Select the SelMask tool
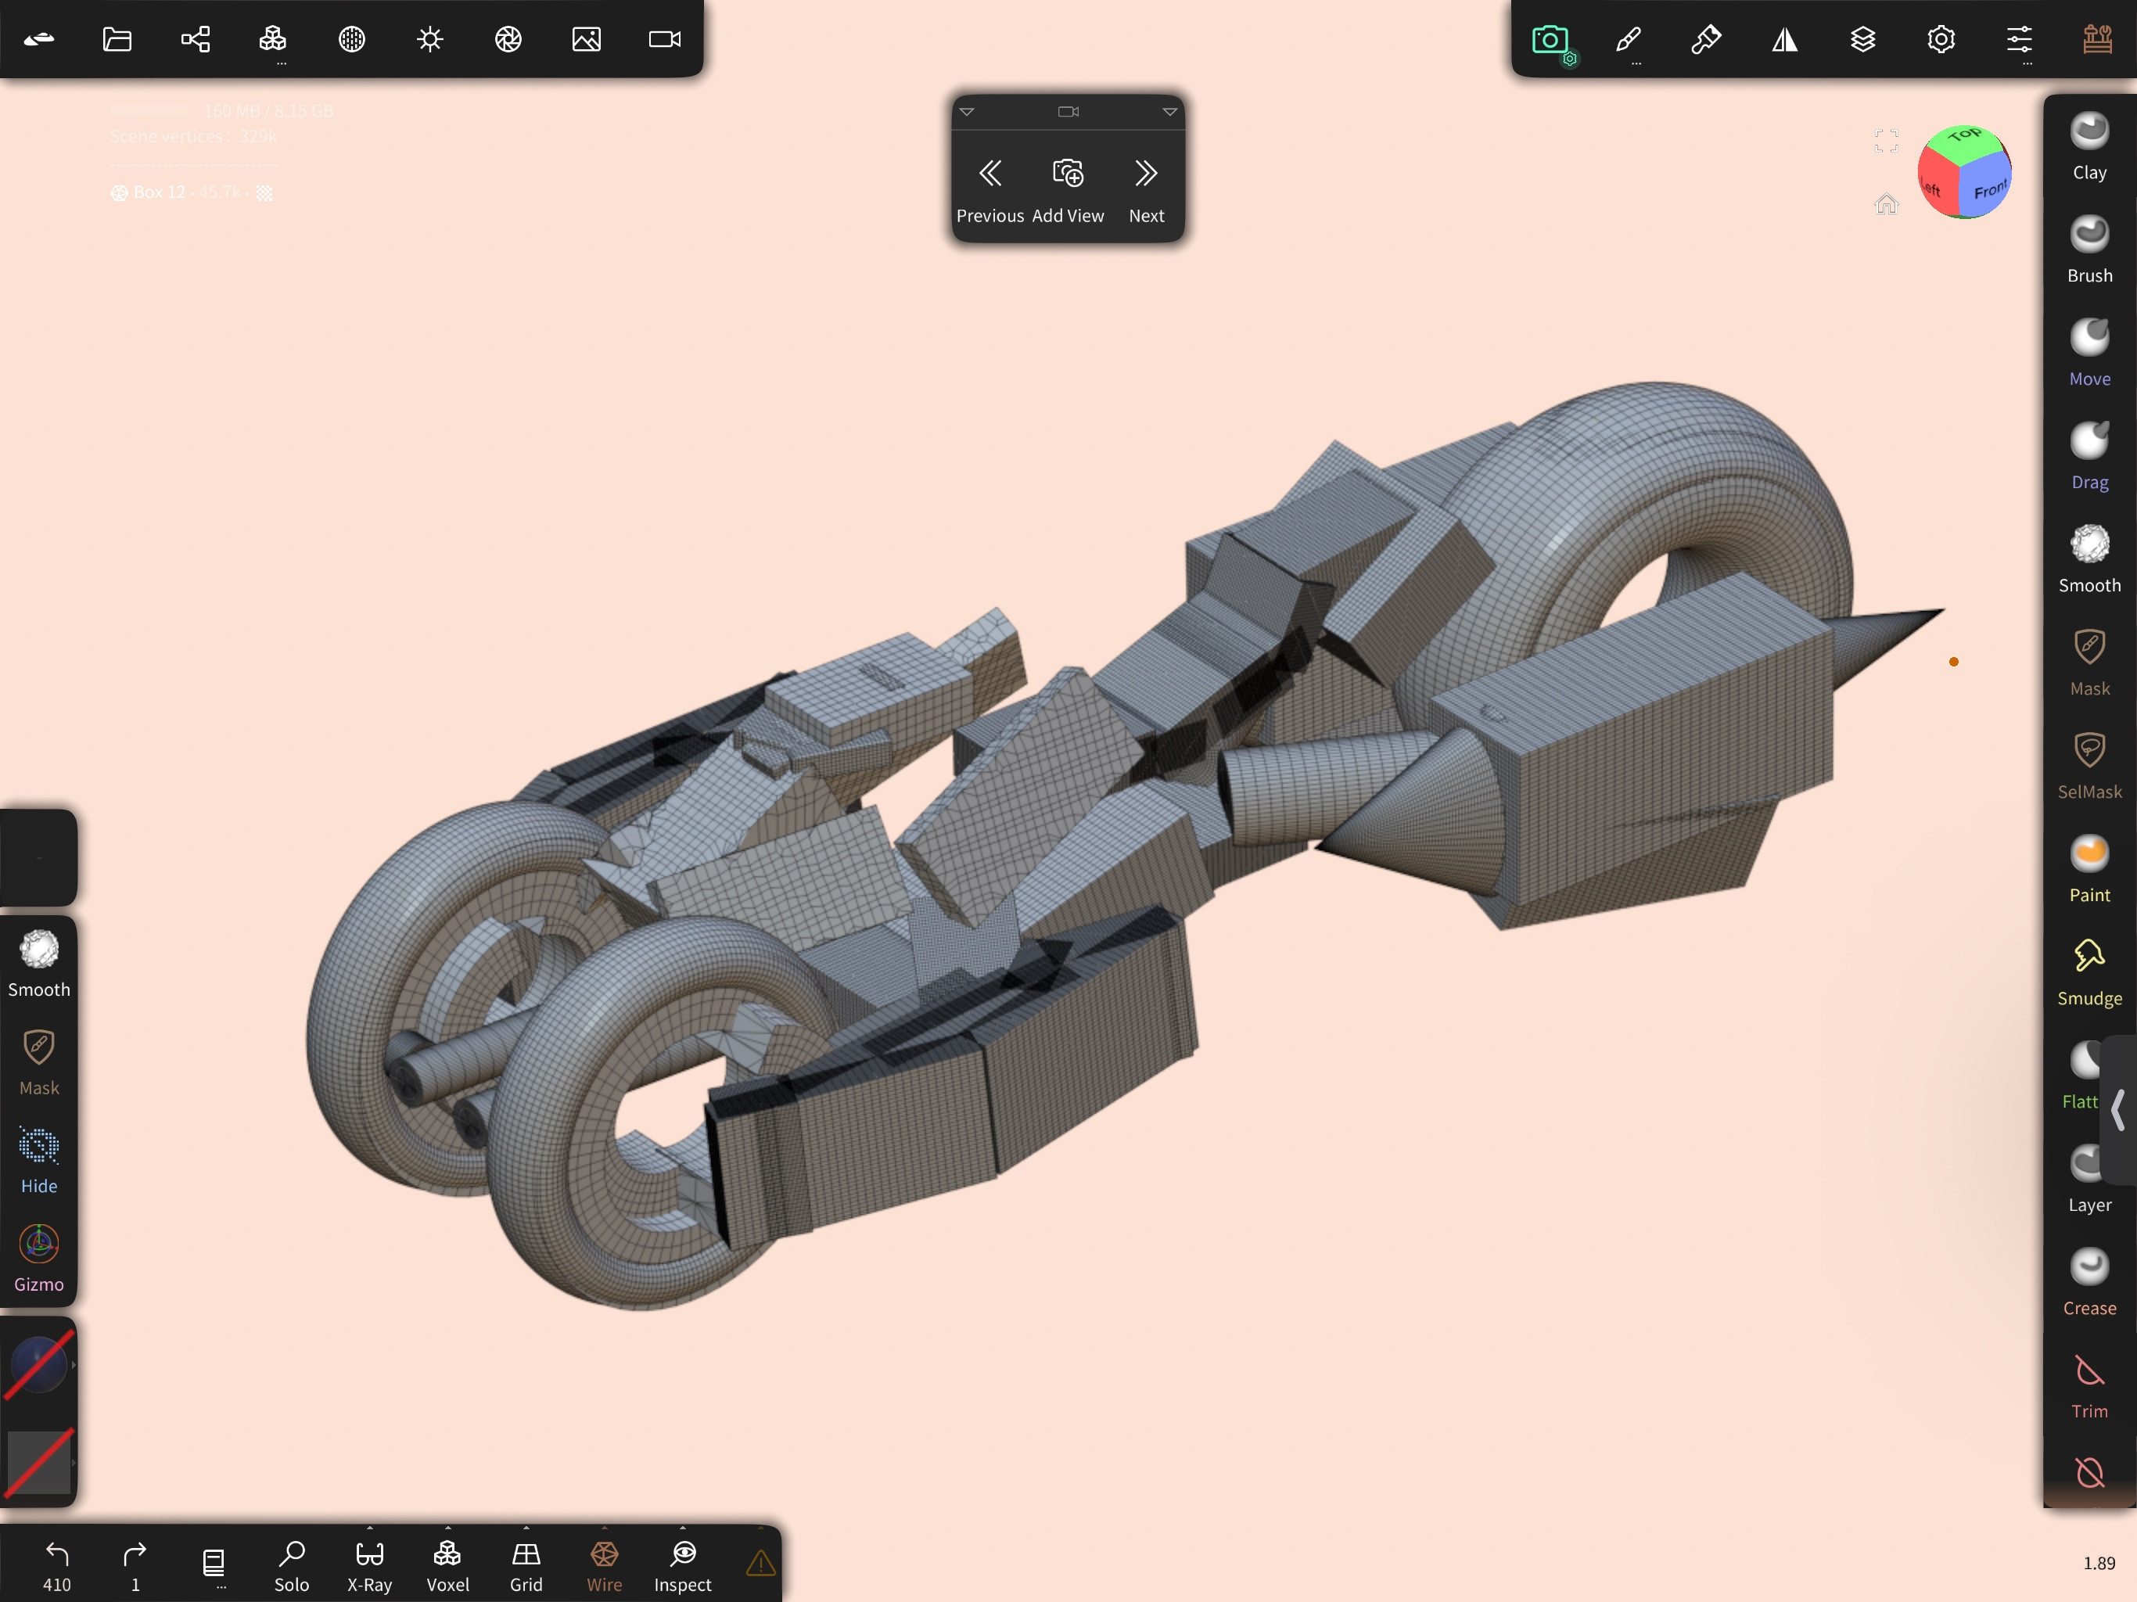Screen dimensions: 2137x1602 pos(2089,767)
